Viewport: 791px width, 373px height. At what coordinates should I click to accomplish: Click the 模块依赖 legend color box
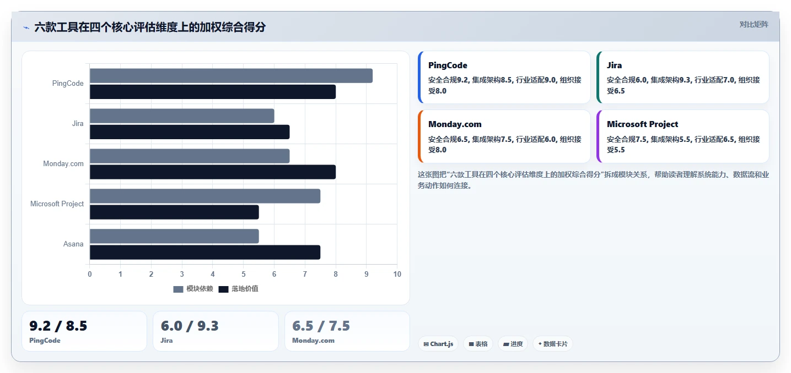point(178,289)
